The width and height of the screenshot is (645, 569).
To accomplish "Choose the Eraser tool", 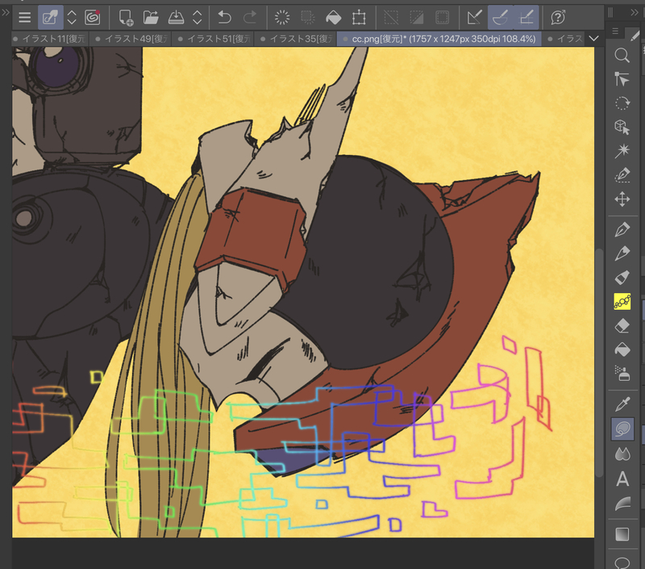I will [622, 325].
